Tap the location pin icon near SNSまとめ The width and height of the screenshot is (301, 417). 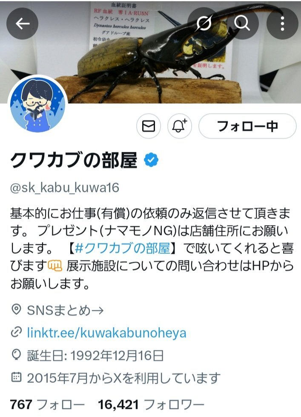(x=16, y=310)
